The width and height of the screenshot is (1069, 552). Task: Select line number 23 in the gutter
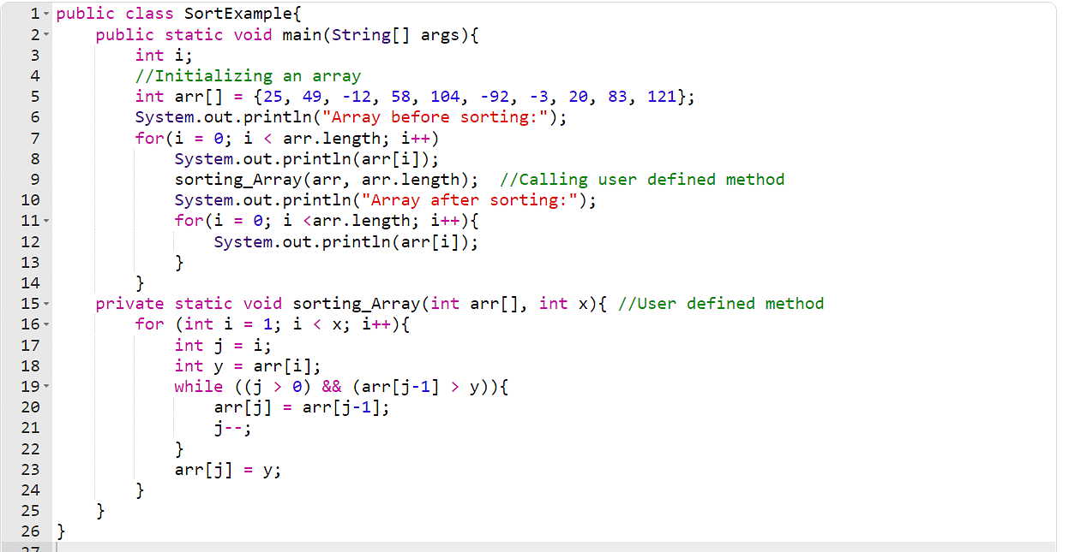pyautogui.click(x=30, y=469)
